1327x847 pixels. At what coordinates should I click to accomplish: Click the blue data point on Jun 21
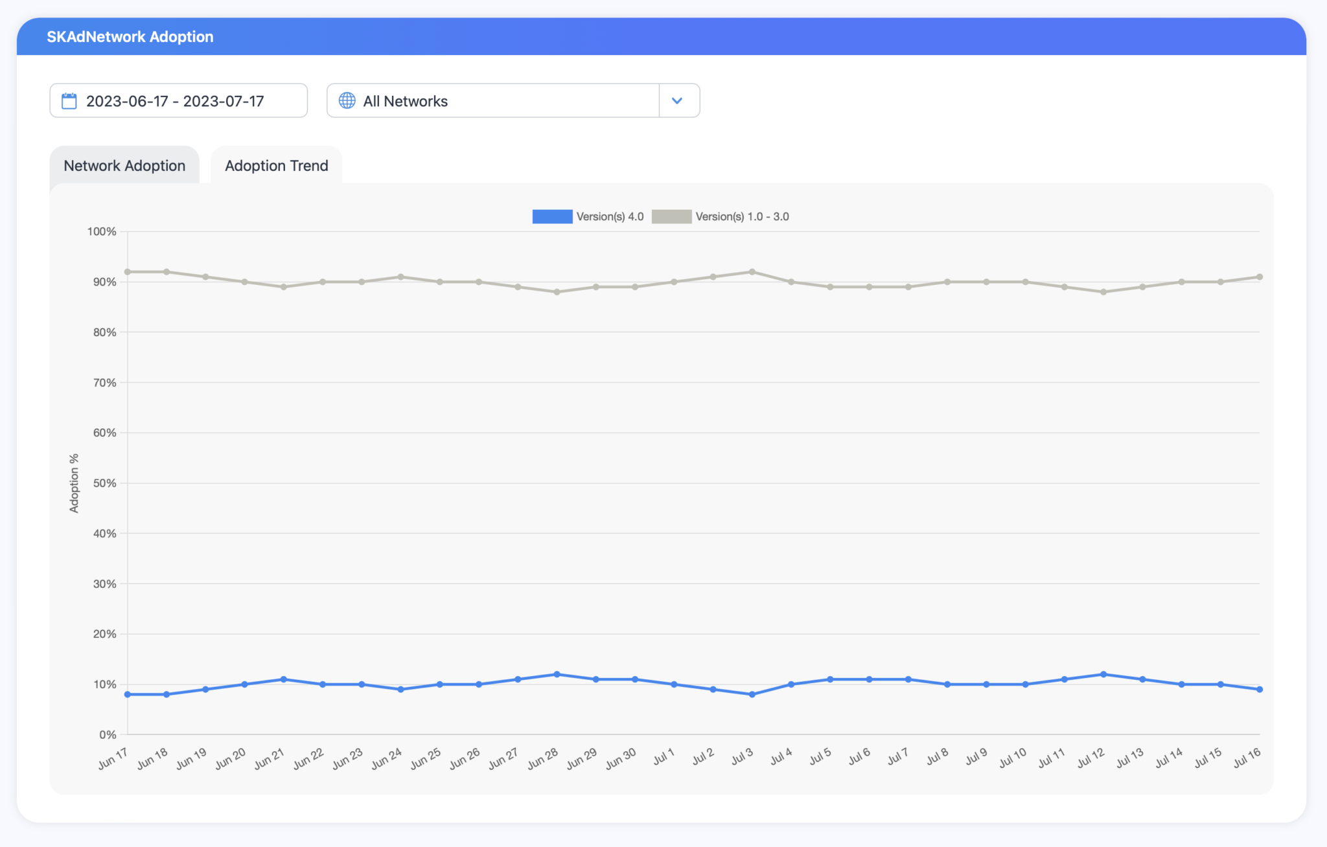(x=284, y=679)
